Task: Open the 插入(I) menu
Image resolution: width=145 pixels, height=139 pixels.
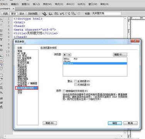Action: pos(36,4)
